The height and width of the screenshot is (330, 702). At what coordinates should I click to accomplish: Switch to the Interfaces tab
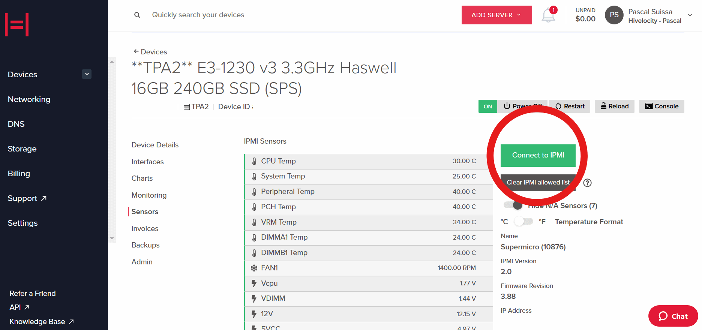[x=147, y=162]
